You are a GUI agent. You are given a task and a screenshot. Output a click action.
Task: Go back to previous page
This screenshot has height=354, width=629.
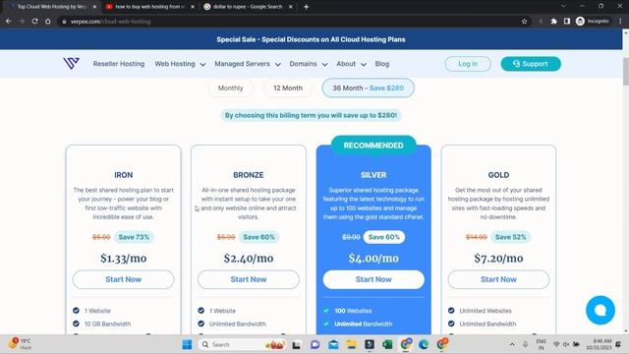[x=9, y=22]
